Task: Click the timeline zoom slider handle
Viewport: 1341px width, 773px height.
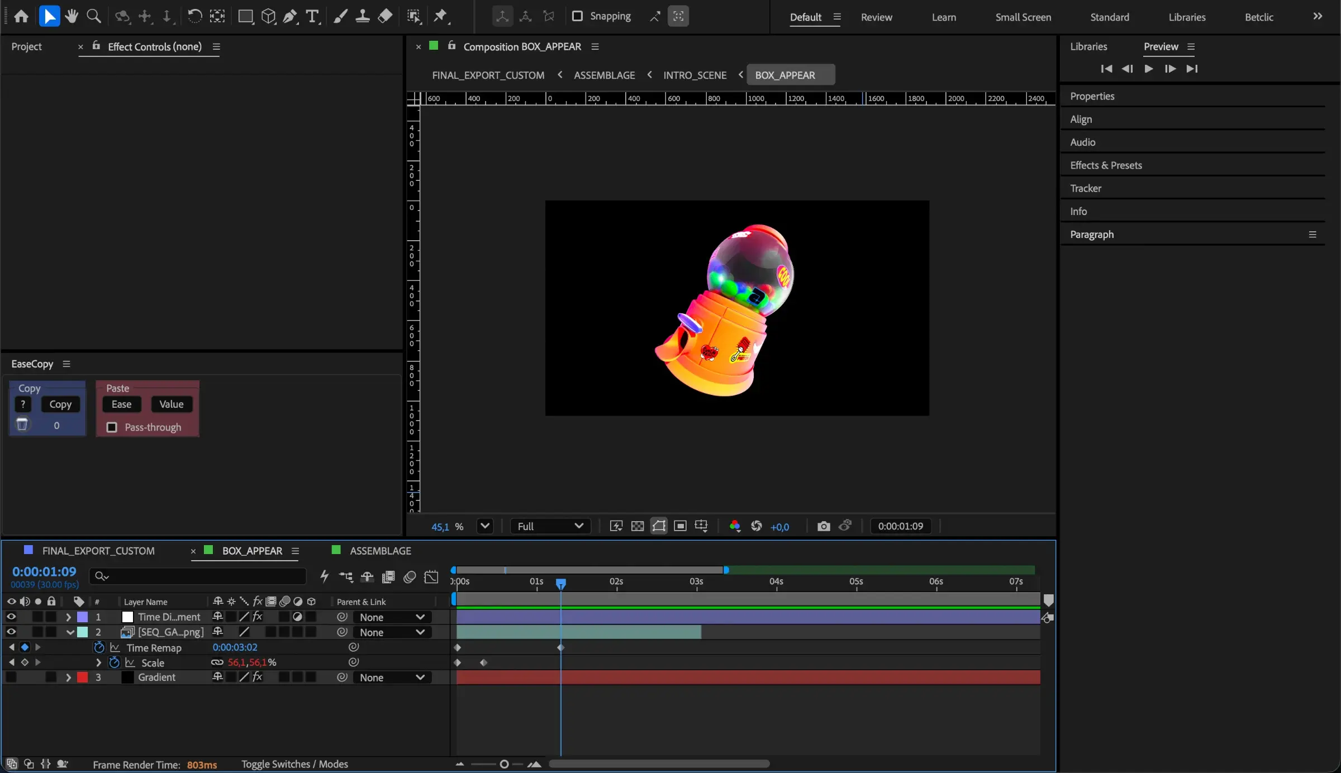Action: coord(504,764)
